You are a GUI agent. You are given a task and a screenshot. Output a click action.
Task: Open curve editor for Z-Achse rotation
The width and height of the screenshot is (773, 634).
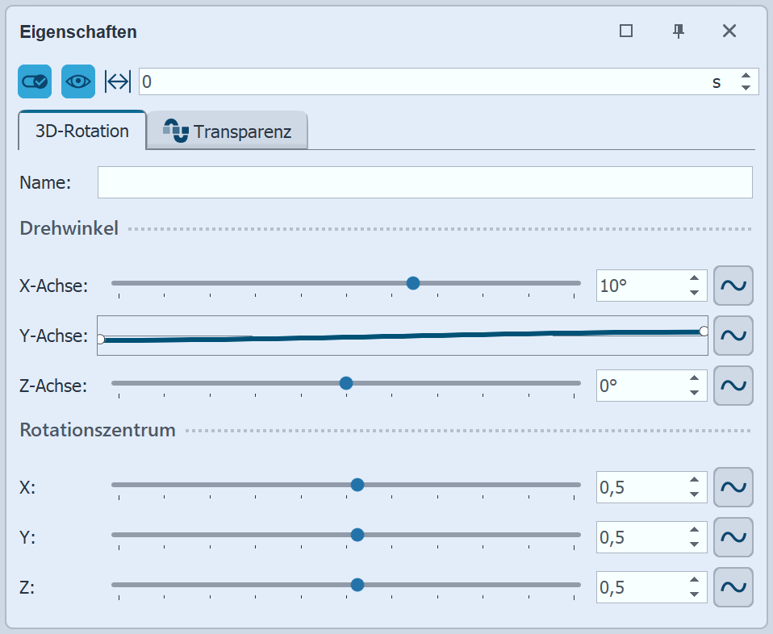tap(733, 386)
